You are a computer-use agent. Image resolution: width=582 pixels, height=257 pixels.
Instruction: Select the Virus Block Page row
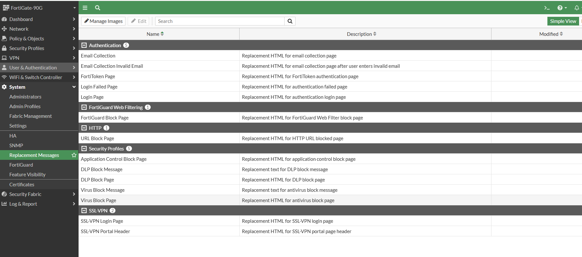pyautogui.click(x=330, y=200)
